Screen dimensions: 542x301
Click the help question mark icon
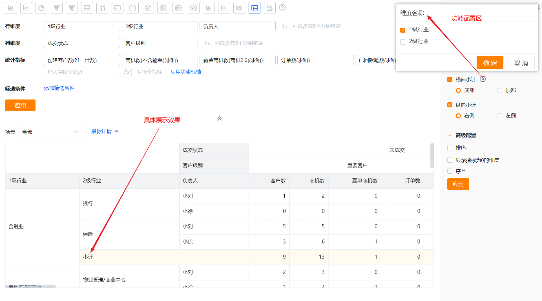point(282,8)
